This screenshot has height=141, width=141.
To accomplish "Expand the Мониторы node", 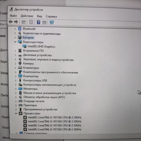I will (x=16, y=89).
